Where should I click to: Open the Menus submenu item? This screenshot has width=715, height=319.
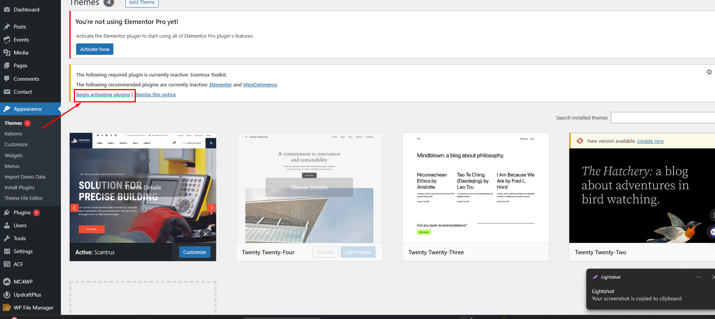tap(12, 166)
